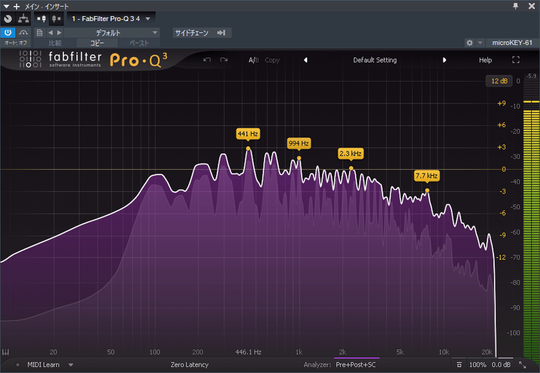Open the channel editor knob icon
Image resolution: width=540 pixels, height=373 pixels.
[8, 19]
